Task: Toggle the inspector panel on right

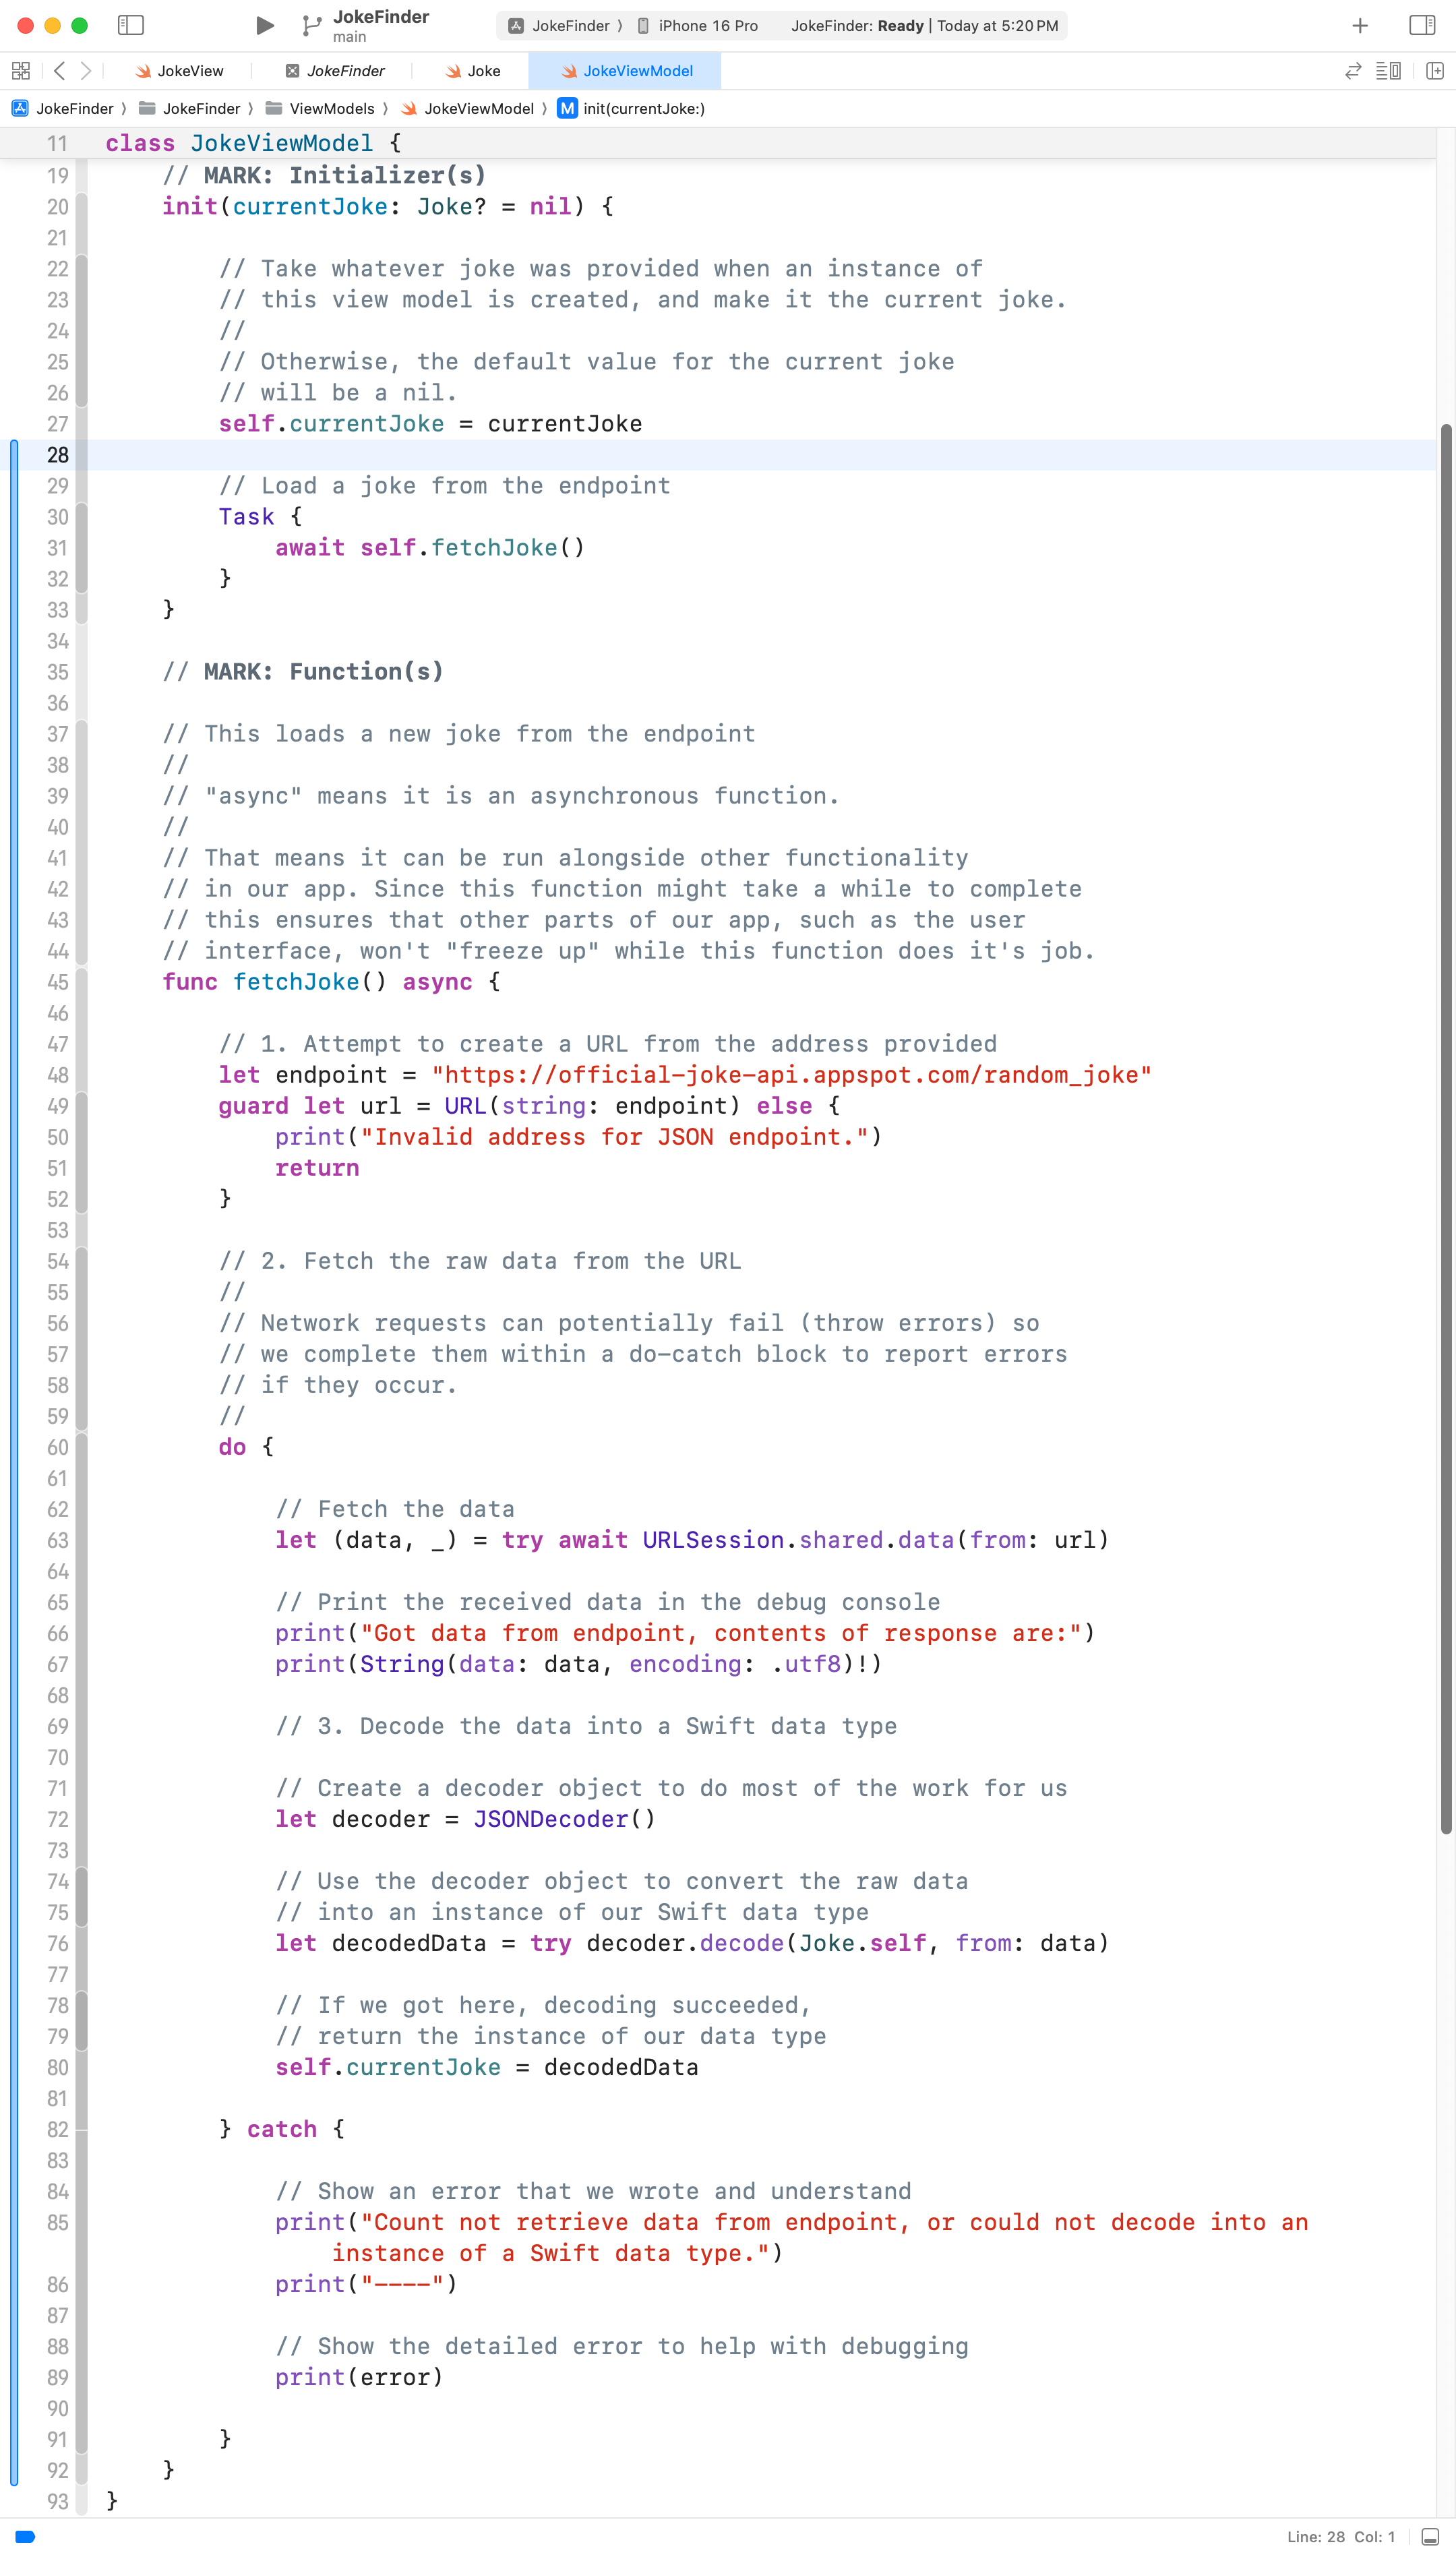Action: click(1421, 25)
